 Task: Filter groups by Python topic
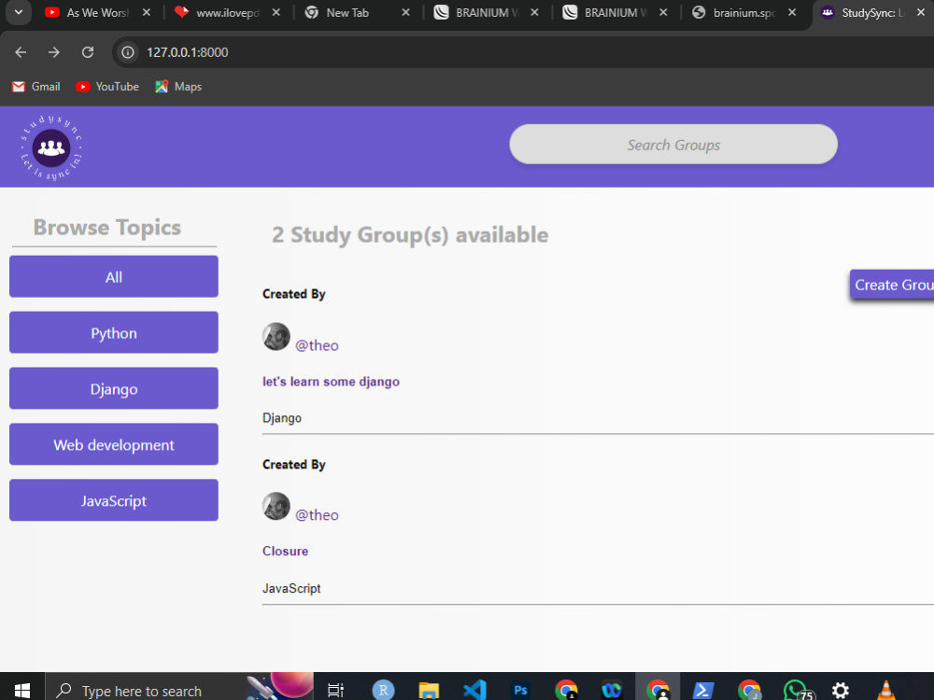click(114, 333)
